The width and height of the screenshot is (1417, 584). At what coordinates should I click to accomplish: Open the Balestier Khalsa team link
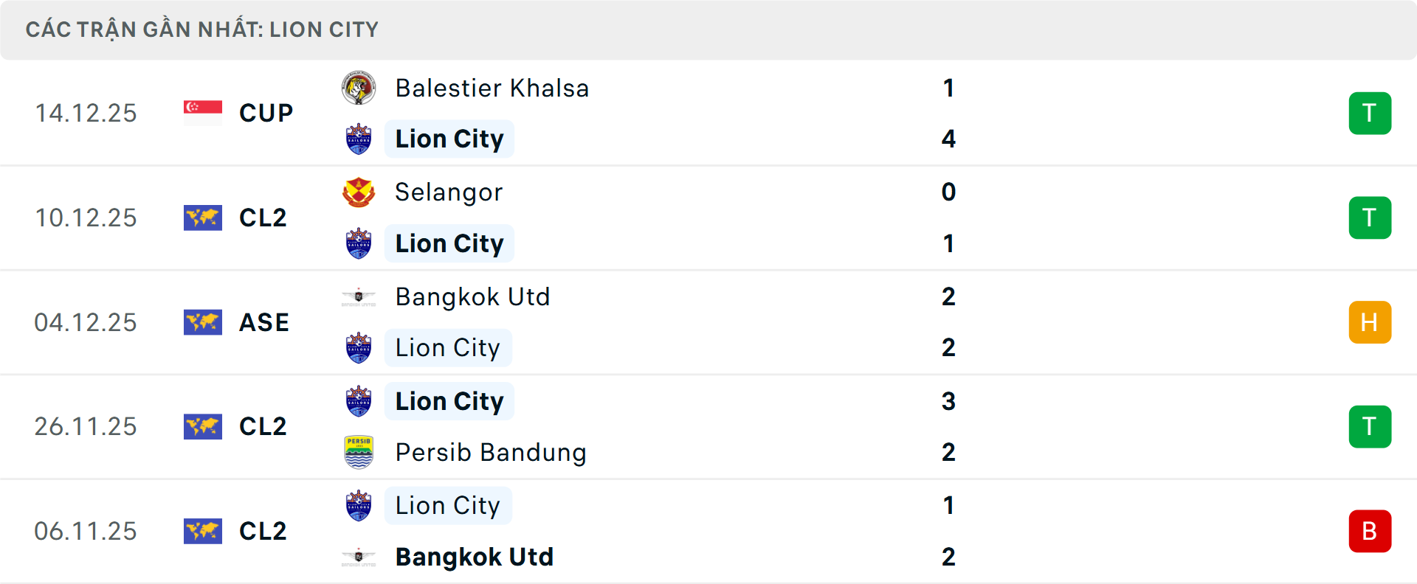click(x=492, y=88)
